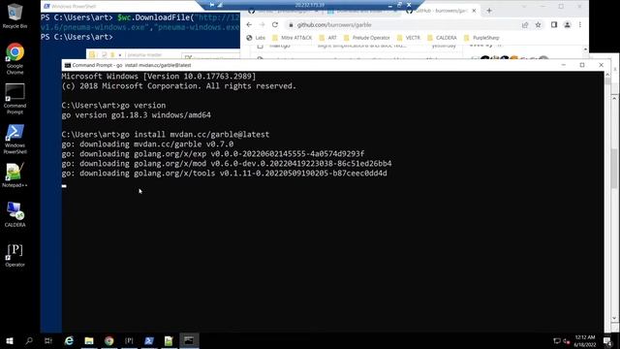Click the Command Prompt scrollbar up arrow
620x349 pixels.
click(607, 75)
